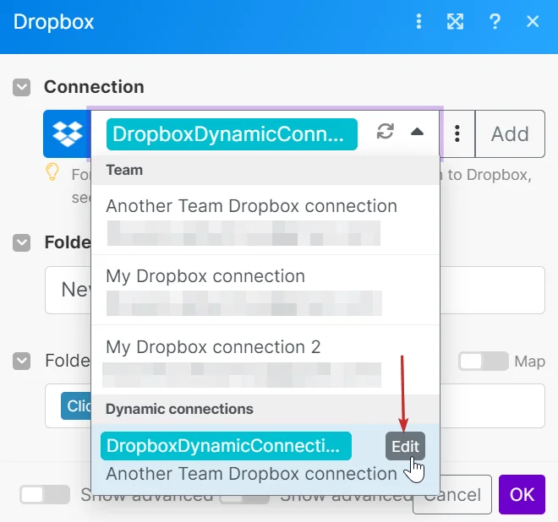Refresh the connection list

click(x=386, y=131)
